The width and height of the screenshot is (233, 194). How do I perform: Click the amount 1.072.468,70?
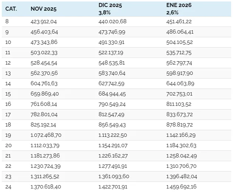click(x=46, y=135)
